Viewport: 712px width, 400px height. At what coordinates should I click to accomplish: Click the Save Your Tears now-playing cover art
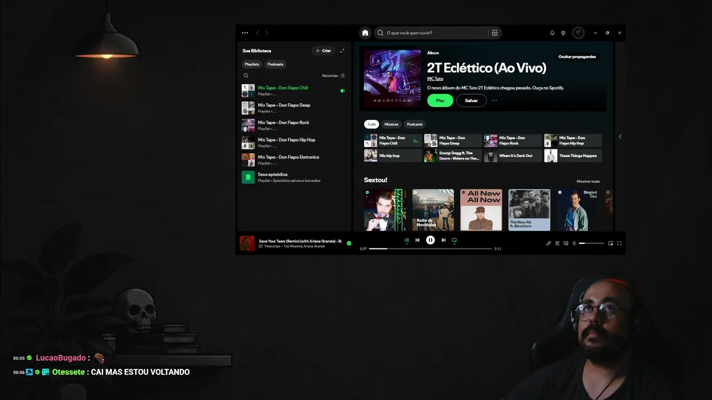point(247,243)
